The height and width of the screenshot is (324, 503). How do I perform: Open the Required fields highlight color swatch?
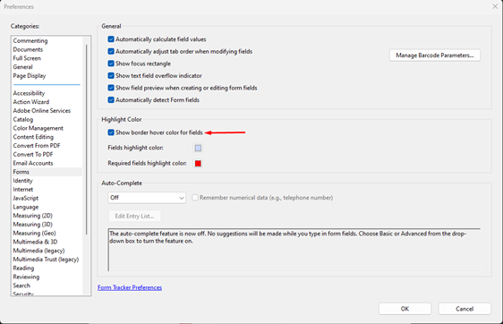coord(198,163)
